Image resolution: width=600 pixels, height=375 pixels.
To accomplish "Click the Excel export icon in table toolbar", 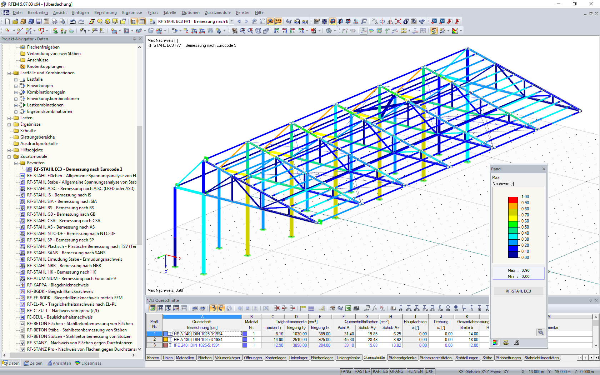I will [x=348, y=308].
